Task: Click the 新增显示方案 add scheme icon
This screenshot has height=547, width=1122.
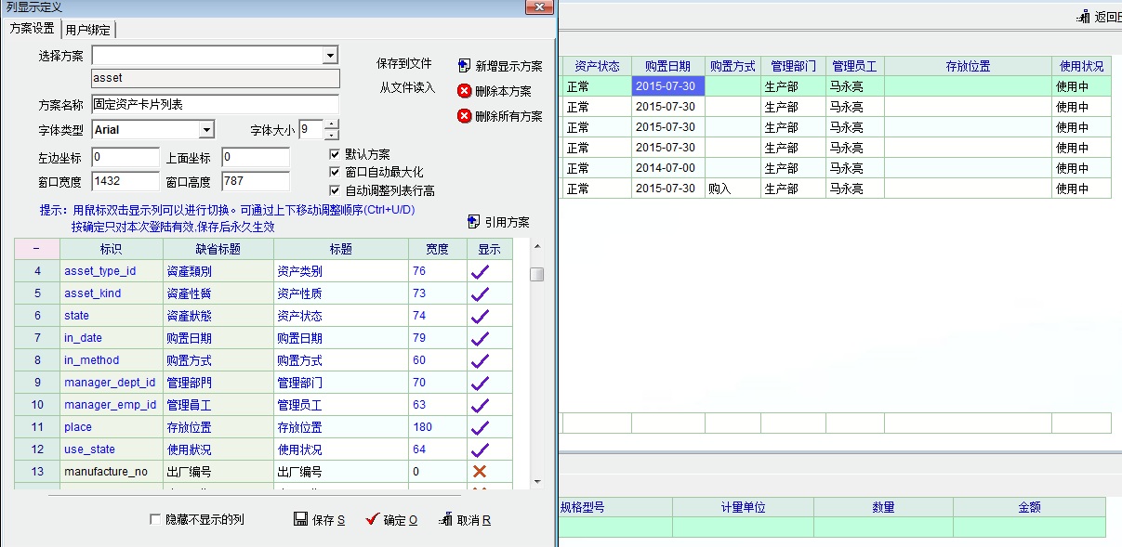Action: point(465,66)
